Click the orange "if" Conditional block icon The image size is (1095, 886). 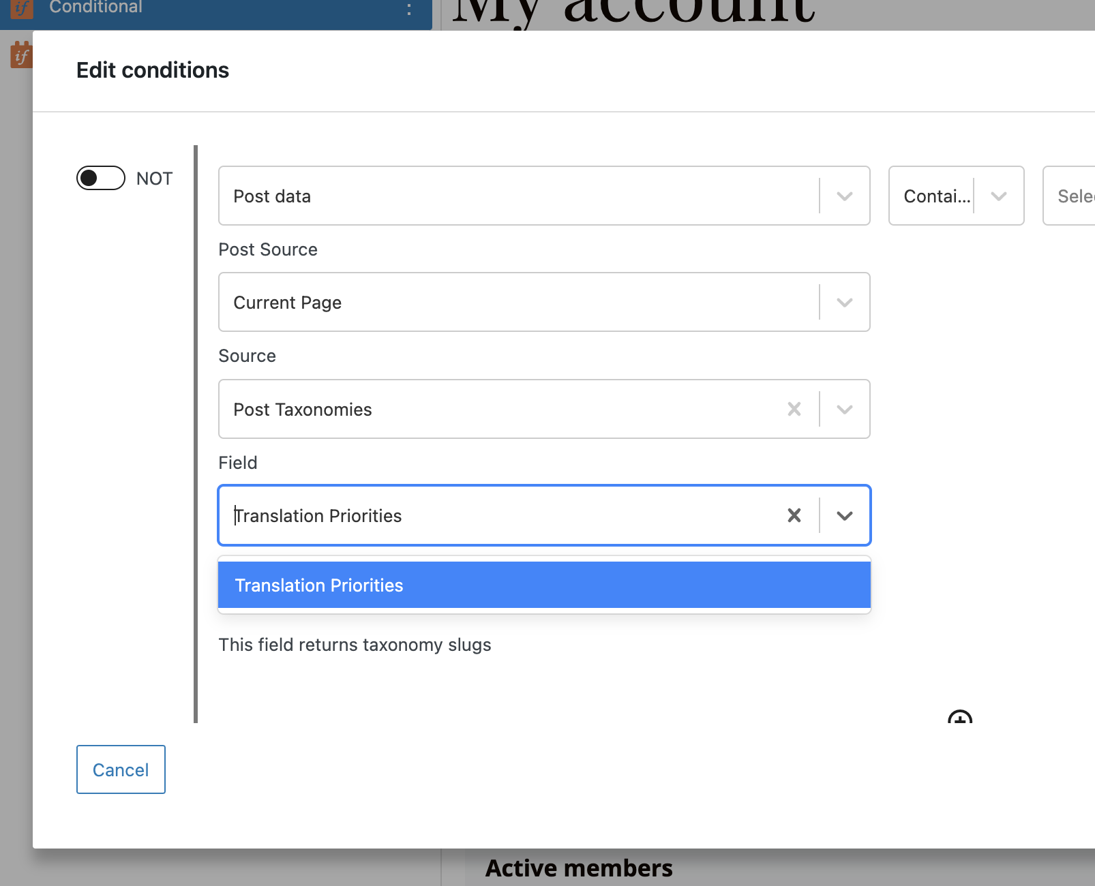click(20, 9)
